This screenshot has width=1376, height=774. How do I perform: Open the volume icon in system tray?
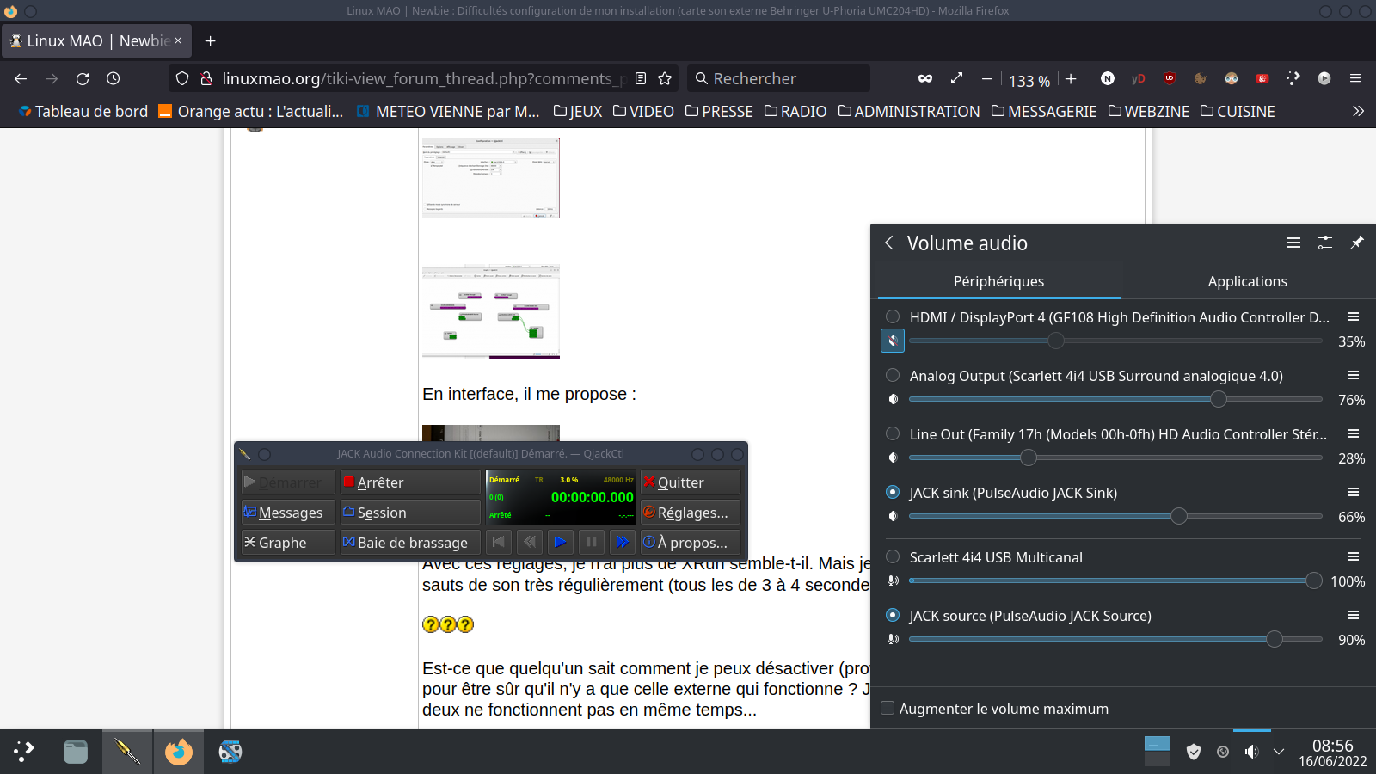1252,752
